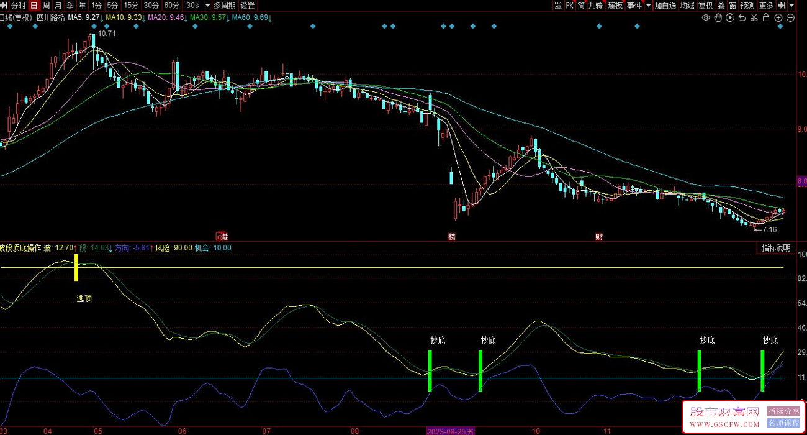Click the 加自选 add-to-watchlist button
This screenshot has height=435, width=807.
coord(665,6)
